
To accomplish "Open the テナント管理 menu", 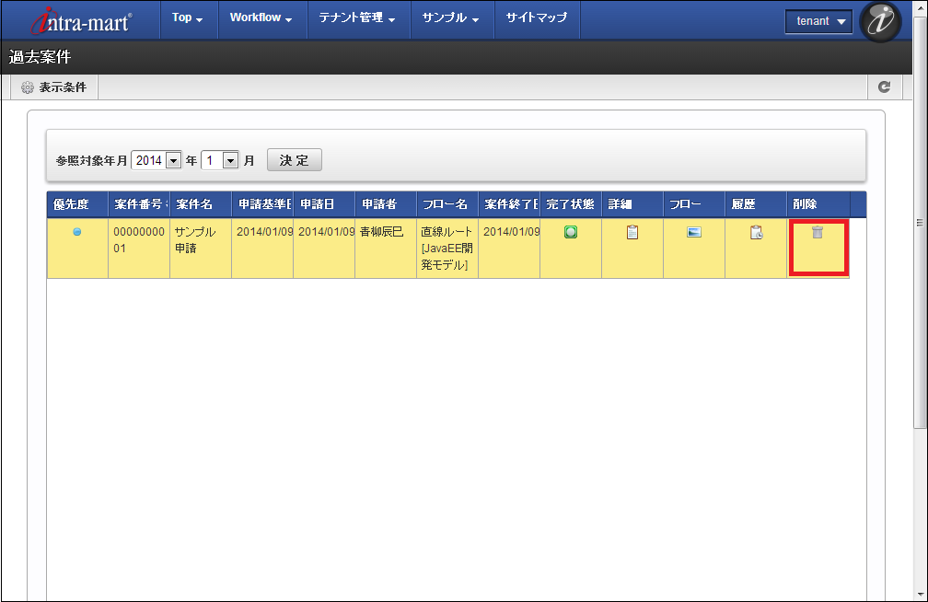I will tap(356, 18).
